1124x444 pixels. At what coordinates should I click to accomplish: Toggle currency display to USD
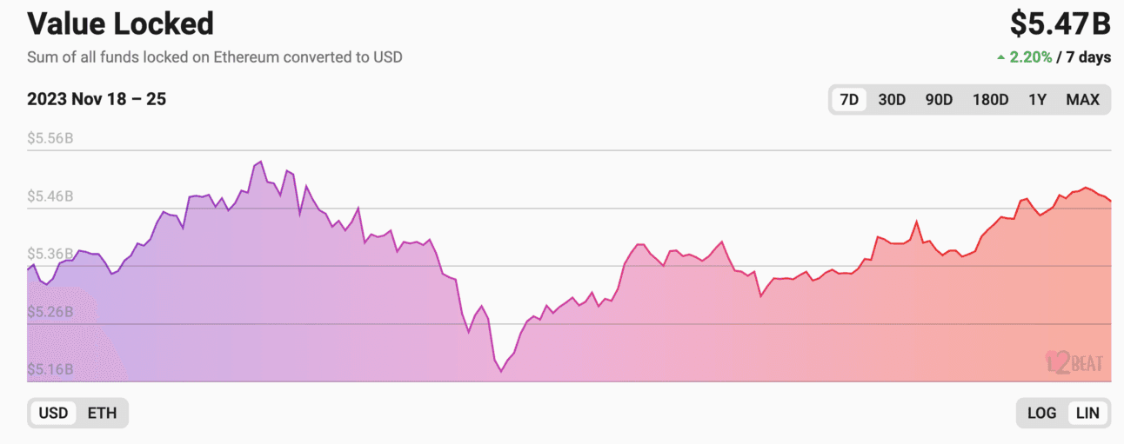[x=53, y=413]
